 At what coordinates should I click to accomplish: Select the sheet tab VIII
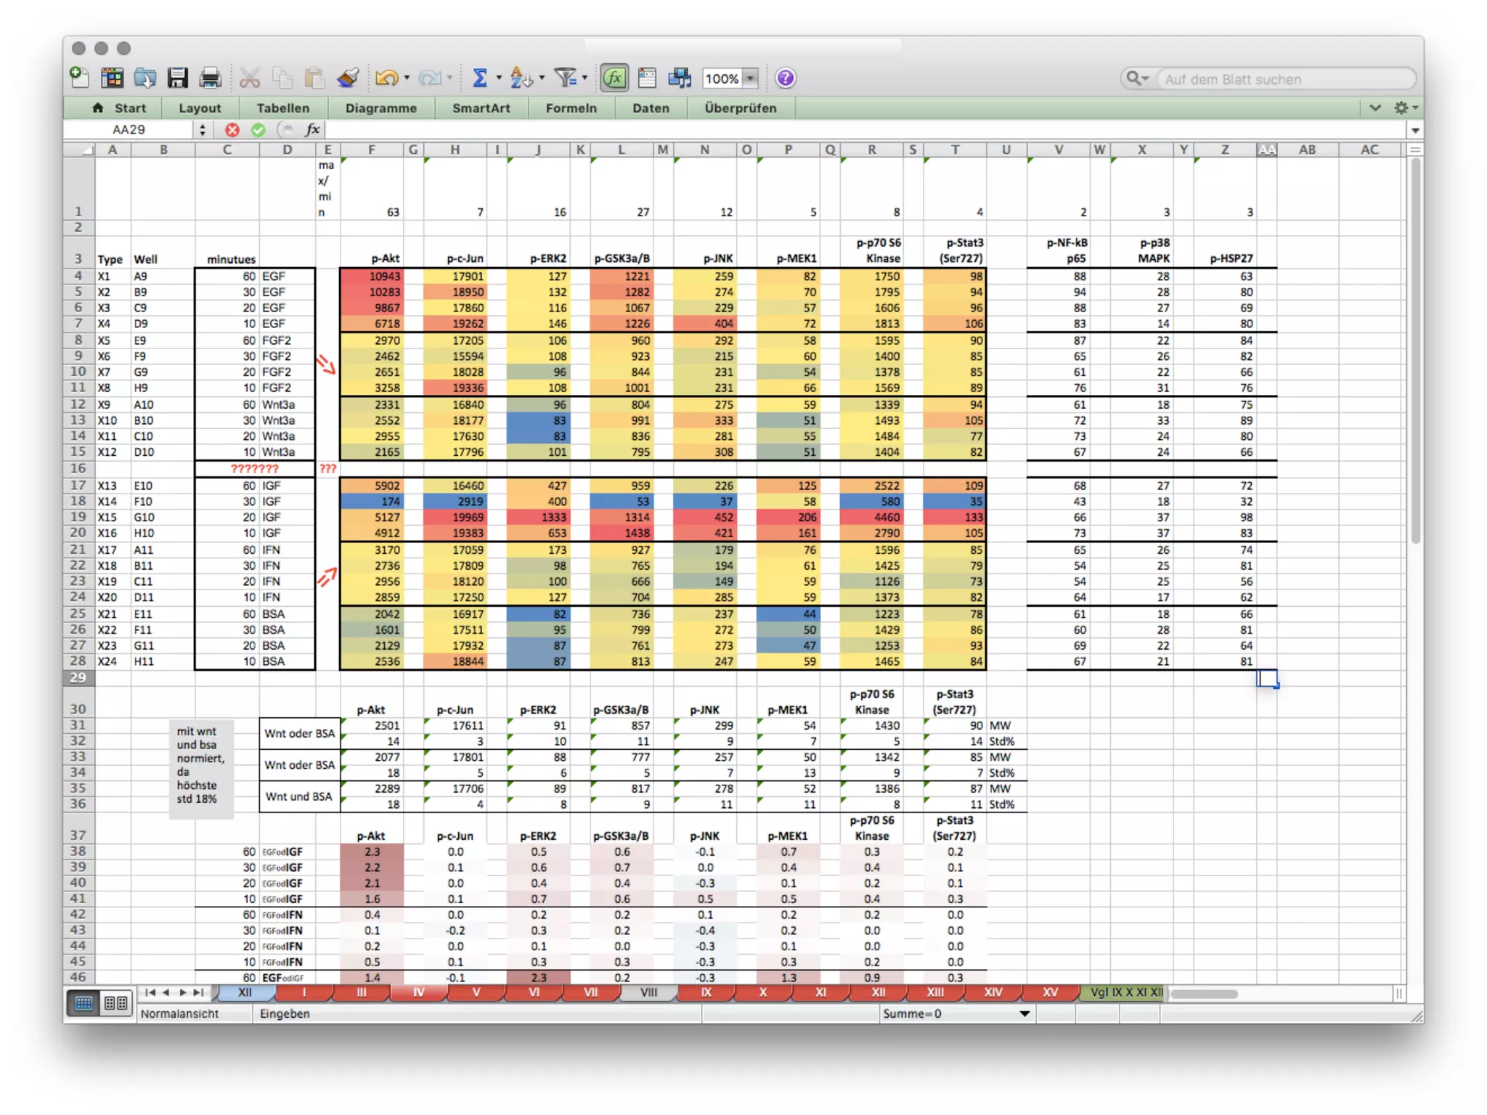(648, 992)
